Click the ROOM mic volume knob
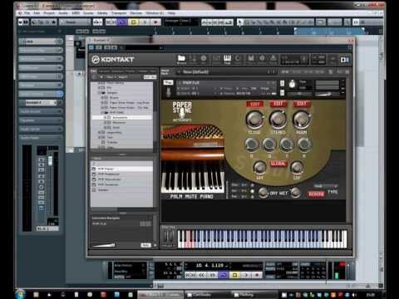Screen dimensions: 399x299 (302, 120)
